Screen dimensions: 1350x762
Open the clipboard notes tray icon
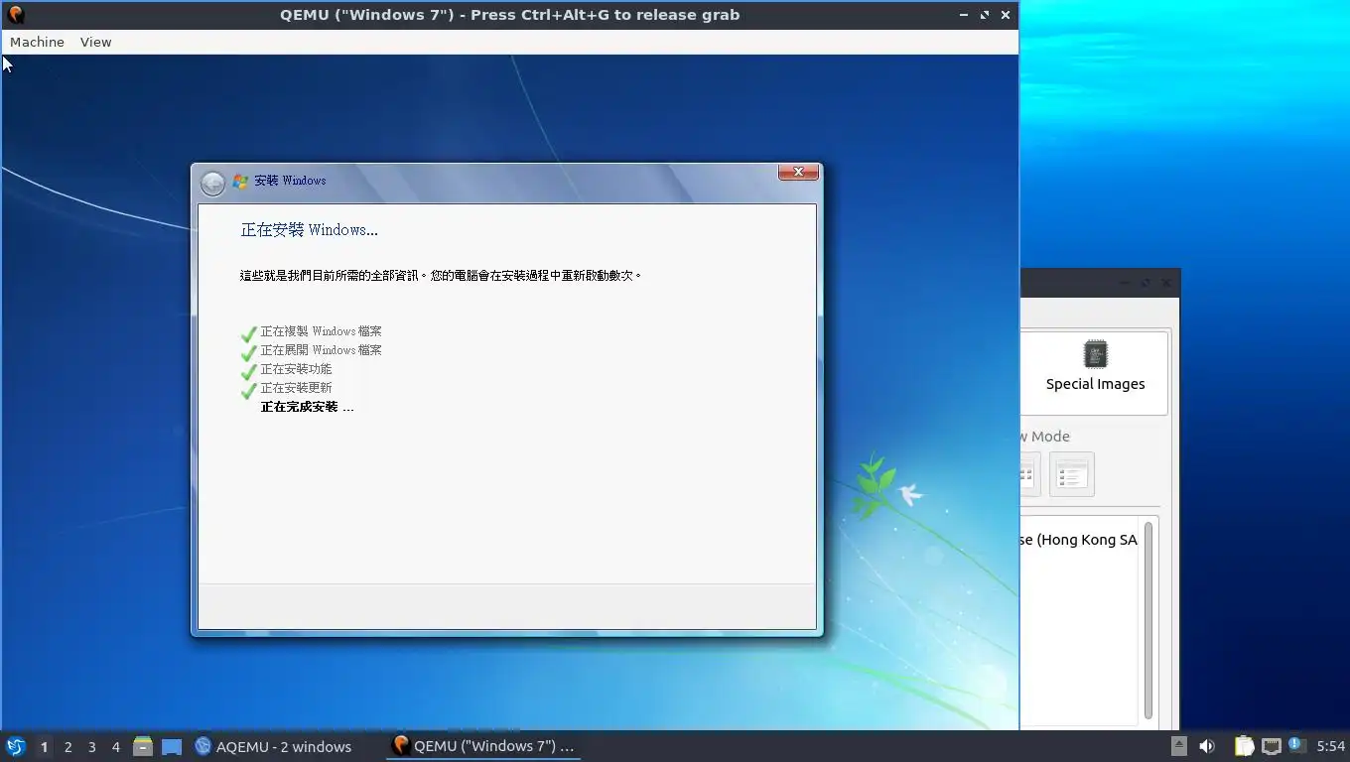1244,746
